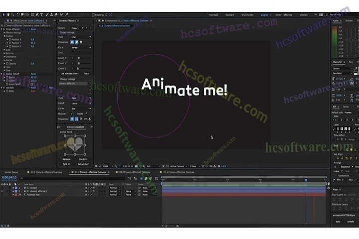Select the Roto Brush tool
The height and width of the screenshot is (239, 359).
click(x=62, y=14)
